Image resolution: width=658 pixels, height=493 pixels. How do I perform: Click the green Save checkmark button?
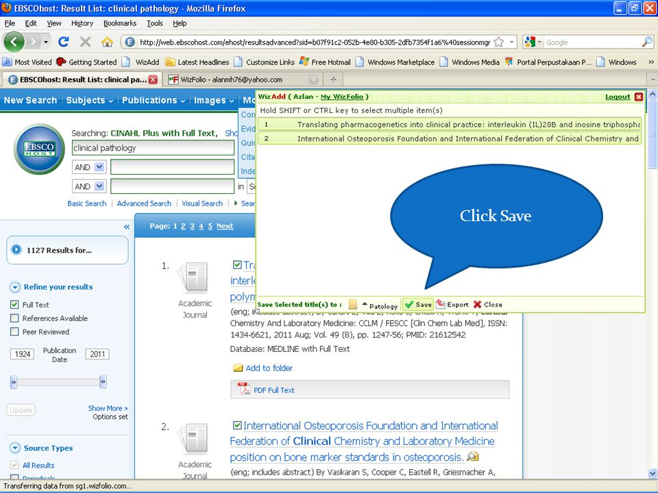418,304
